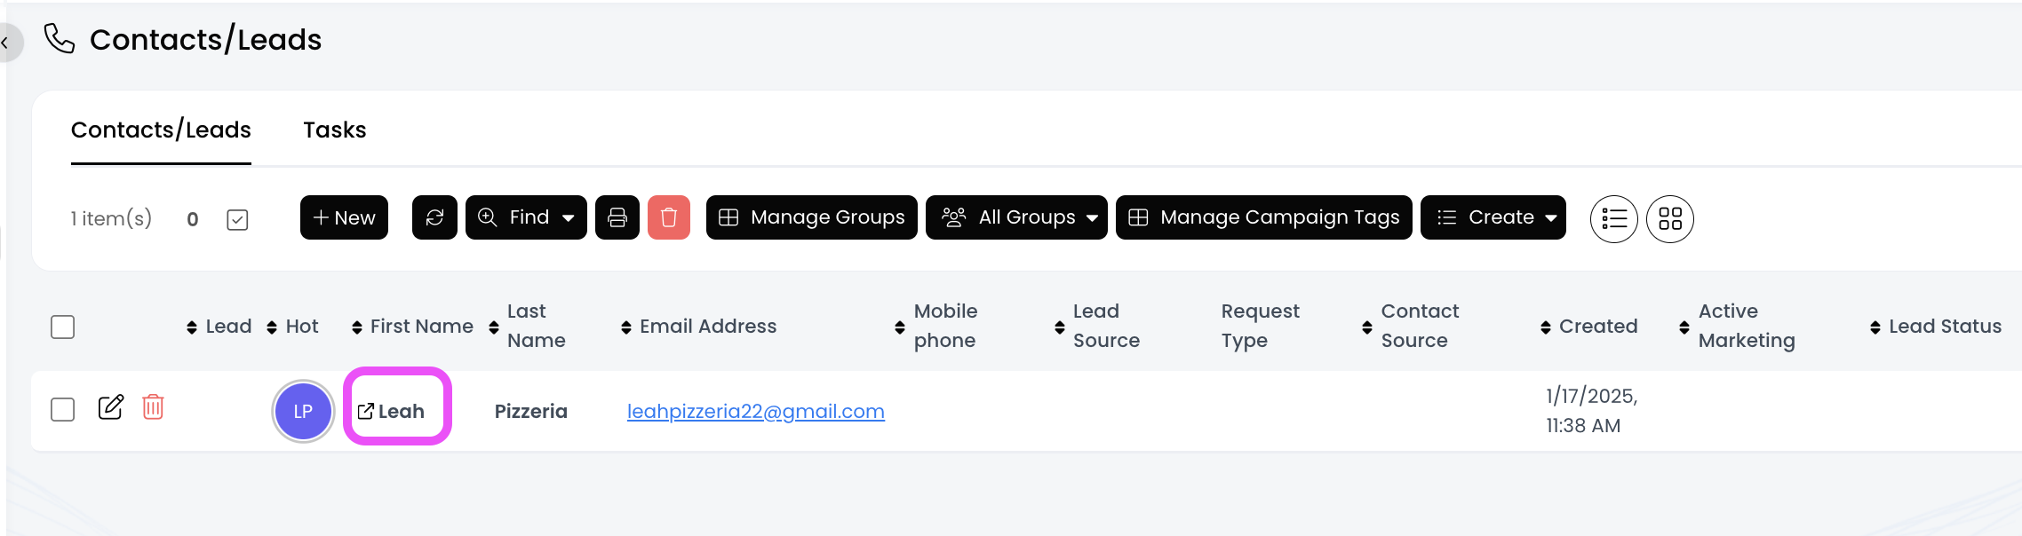Viewport: 2022px width, 536px height.
Task: Tick the header select-all checkbox
Action: pos(62,327)
